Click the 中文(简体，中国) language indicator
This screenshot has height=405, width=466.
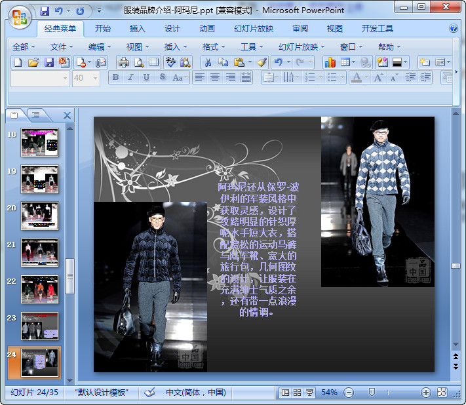click(195, 392)
